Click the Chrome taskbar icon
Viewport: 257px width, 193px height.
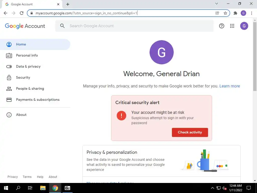(55, 188)
